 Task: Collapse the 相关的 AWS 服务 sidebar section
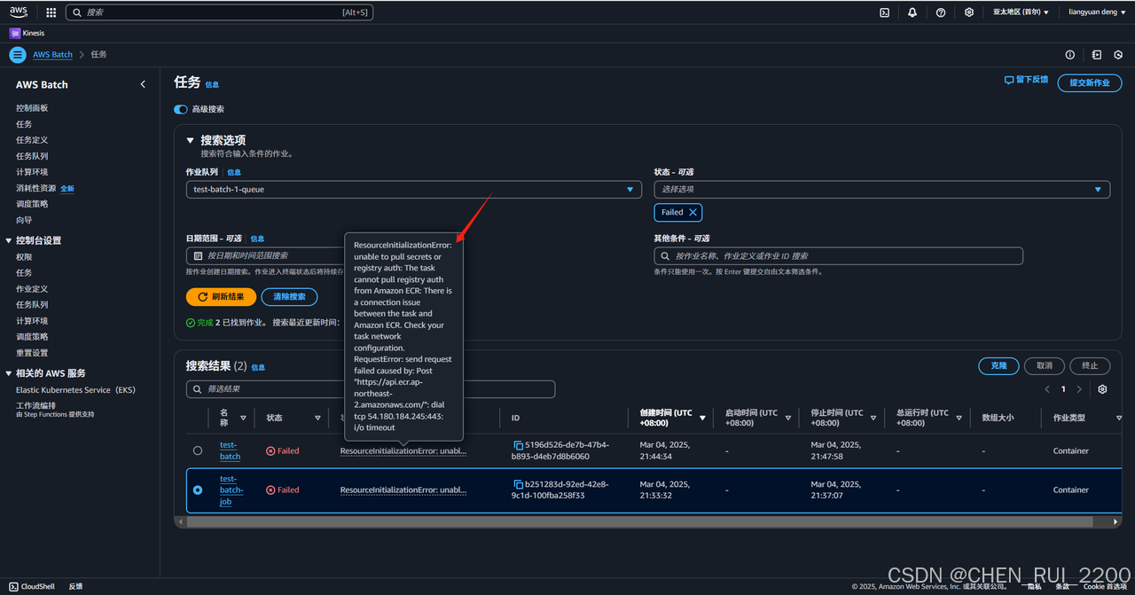pos(9,373)
